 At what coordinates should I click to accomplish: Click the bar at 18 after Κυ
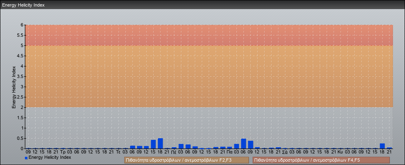382,146
